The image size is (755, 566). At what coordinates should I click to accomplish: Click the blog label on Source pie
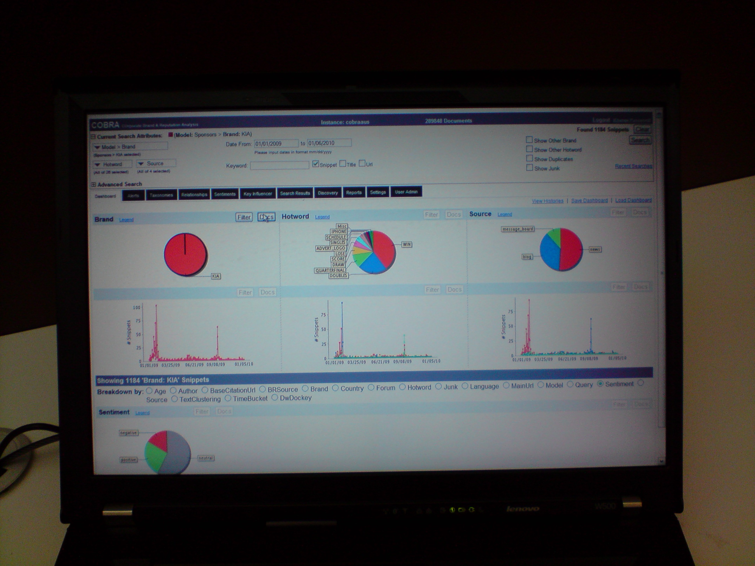(x=527, y=257)
